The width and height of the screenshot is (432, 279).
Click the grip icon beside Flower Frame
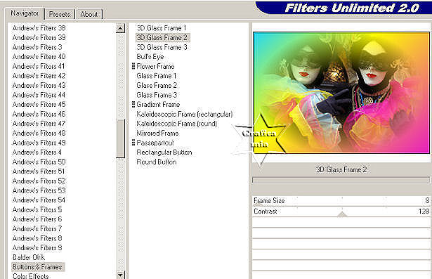click(x=133, y=66)
